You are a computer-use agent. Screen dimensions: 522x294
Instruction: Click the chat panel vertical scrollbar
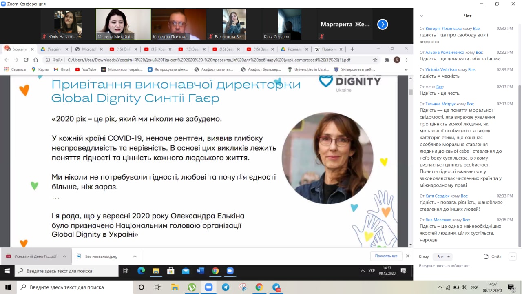pyautogui.click(x=520, y=135)
